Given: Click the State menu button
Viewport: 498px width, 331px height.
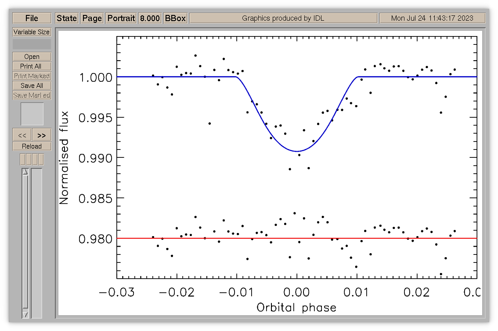Looking at the screenshot, I should click(67, 18).
